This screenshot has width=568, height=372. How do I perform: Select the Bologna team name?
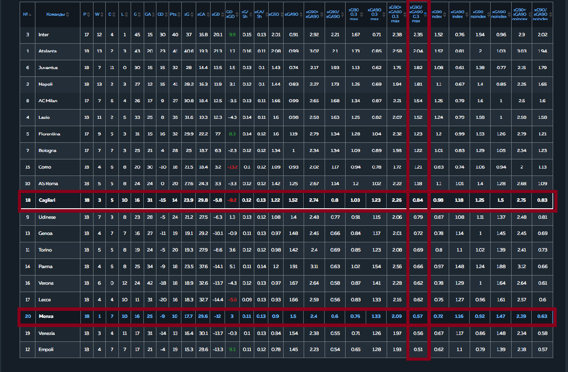(x=47, y=151)
